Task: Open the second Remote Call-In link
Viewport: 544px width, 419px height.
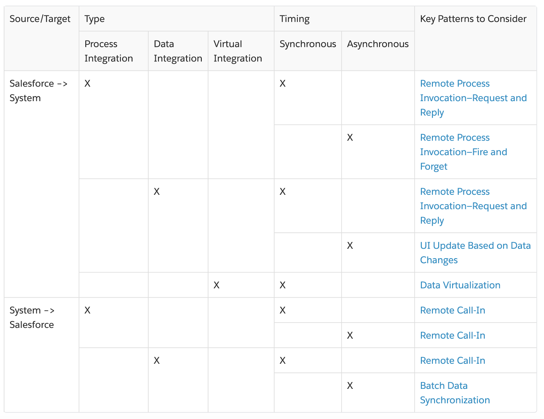Action: pyautogui.click(x=452, y=335)
